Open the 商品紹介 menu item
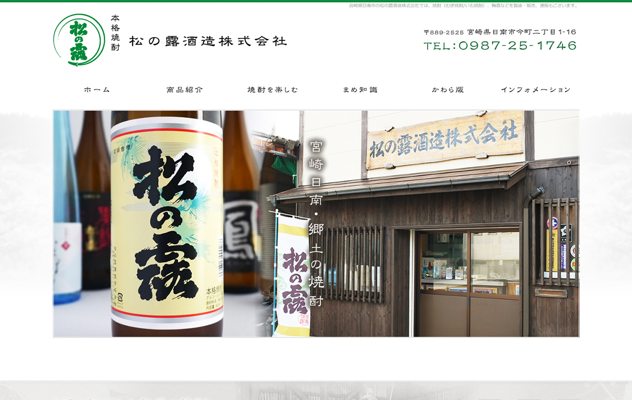The height and width of the screenshot is (400, 632). click(184, 90)
